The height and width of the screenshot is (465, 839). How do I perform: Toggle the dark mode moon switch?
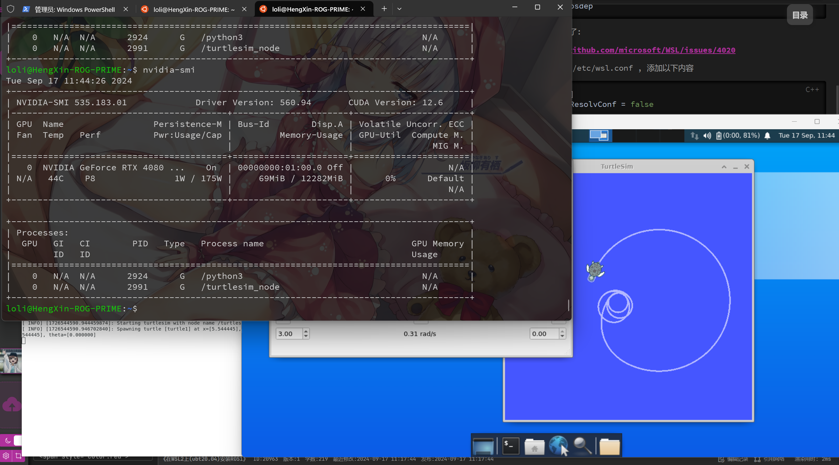[x=9, y=440]
